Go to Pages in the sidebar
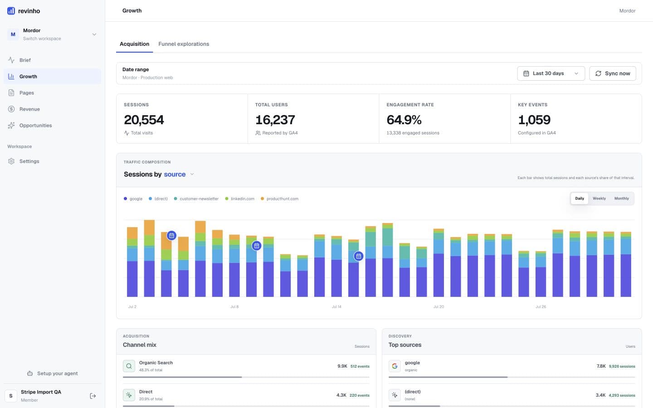Viewport: 653px width, 408px height. coord(52,92)
